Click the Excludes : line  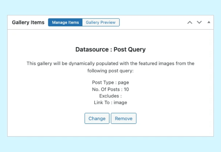coord(110,96)
